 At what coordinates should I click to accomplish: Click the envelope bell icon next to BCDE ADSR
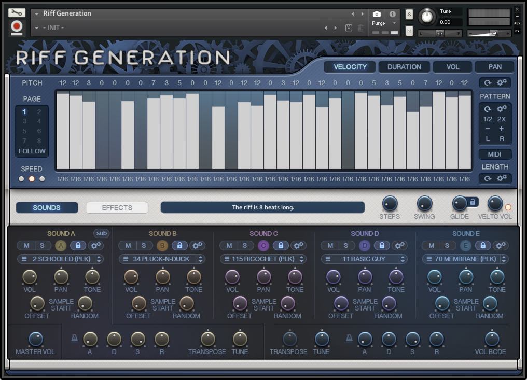tap(349, 338)
